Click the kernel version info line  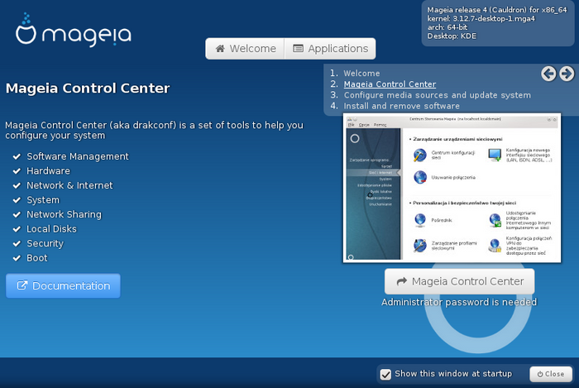[x=481, y=18]
